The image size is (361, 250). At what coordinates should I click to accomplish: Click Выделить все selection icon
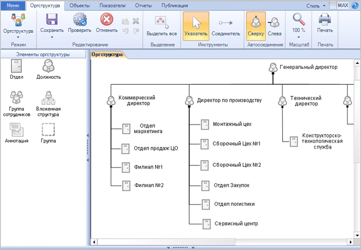pyautogui.click(x=161, y=21)
